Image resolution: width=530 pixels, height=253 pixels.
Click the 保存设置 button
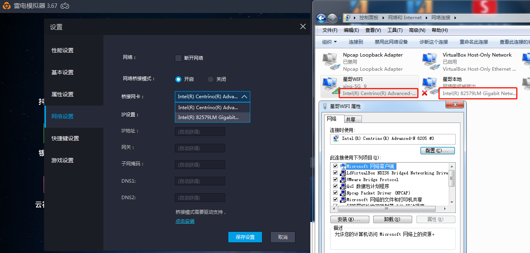(x=245, y=237)
